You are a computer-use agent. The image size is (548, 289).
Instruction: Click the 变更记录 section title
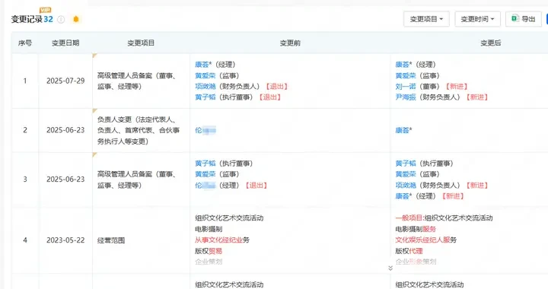27,19
